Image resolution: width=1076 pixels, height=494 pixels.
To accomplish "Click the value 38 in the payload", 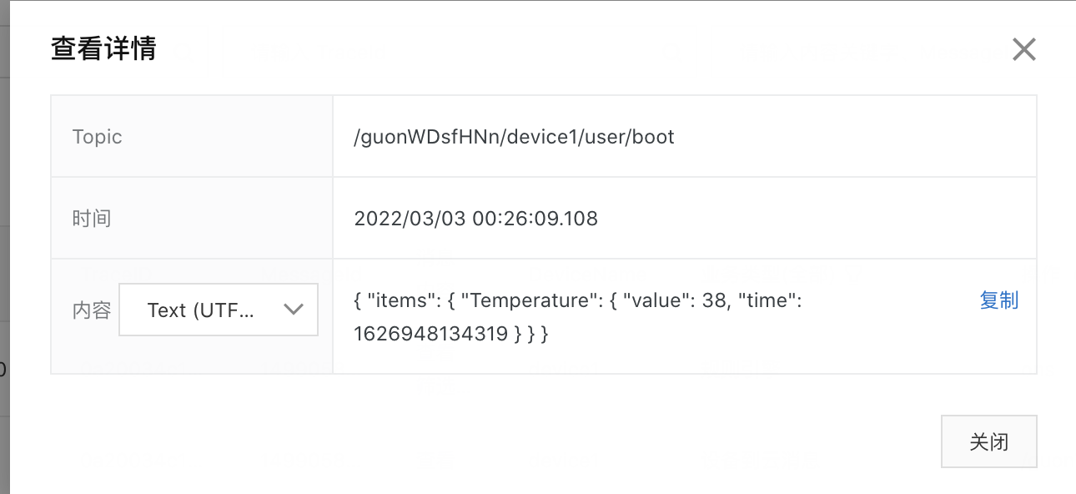I will (715, 300).
